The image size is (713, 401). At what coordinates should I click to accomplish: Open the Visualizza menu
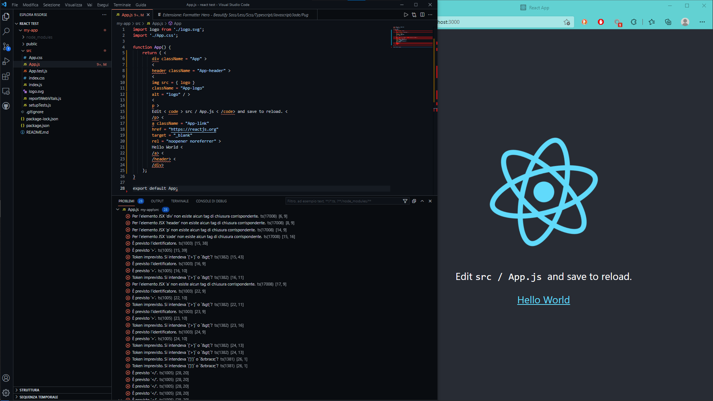coord(74,5)
